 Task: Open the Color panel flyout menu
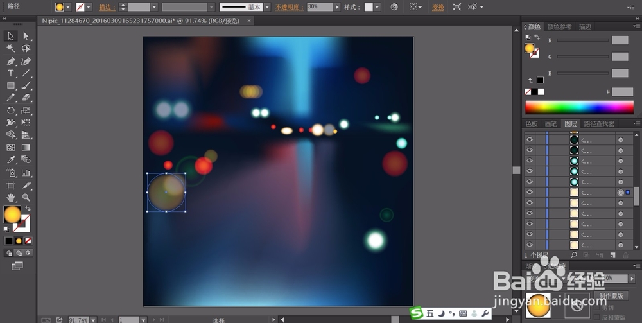click(x=637, y=26)
